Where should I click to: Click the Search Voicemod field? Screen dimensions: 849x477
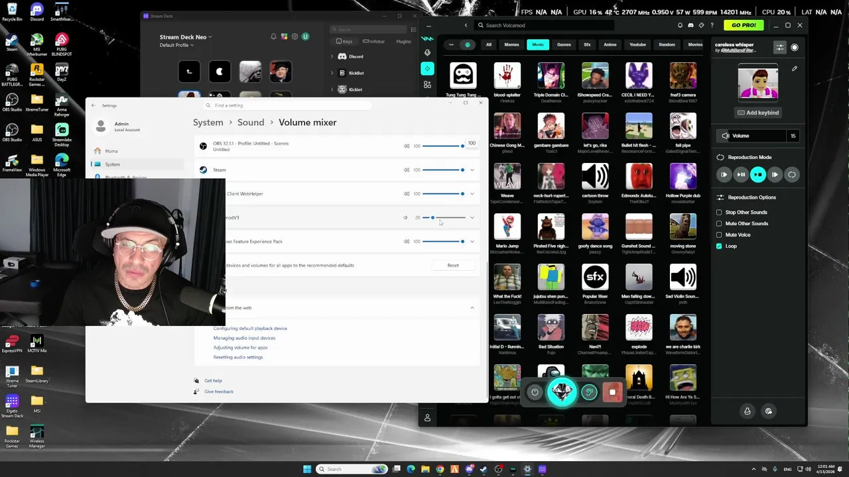tap(544, 25)
